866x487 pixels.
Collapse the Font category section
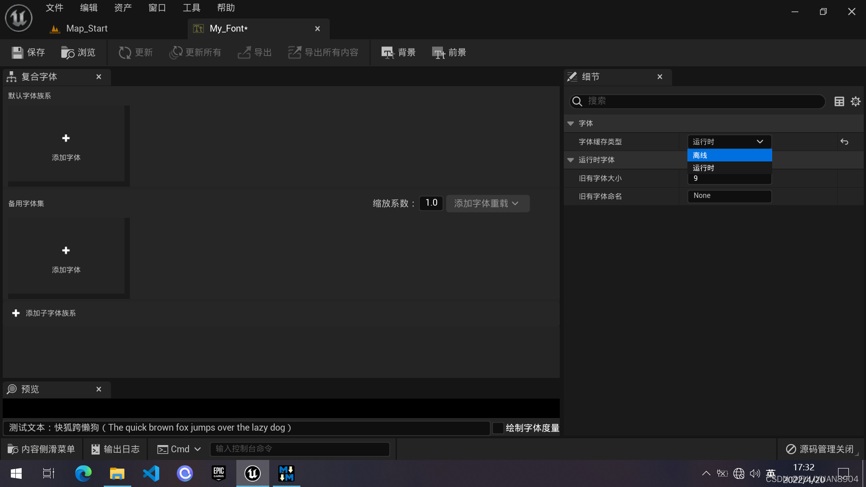click(x=571, y=124)
